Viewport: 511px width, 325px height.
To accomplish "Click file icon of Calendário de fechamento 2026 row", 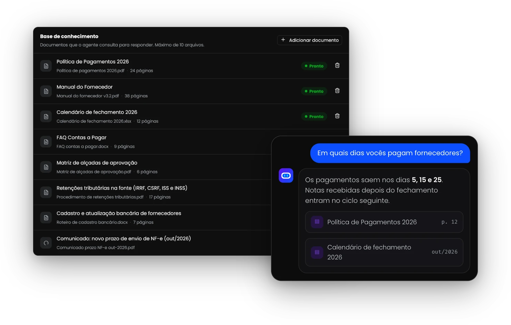I will click(46, 117).
